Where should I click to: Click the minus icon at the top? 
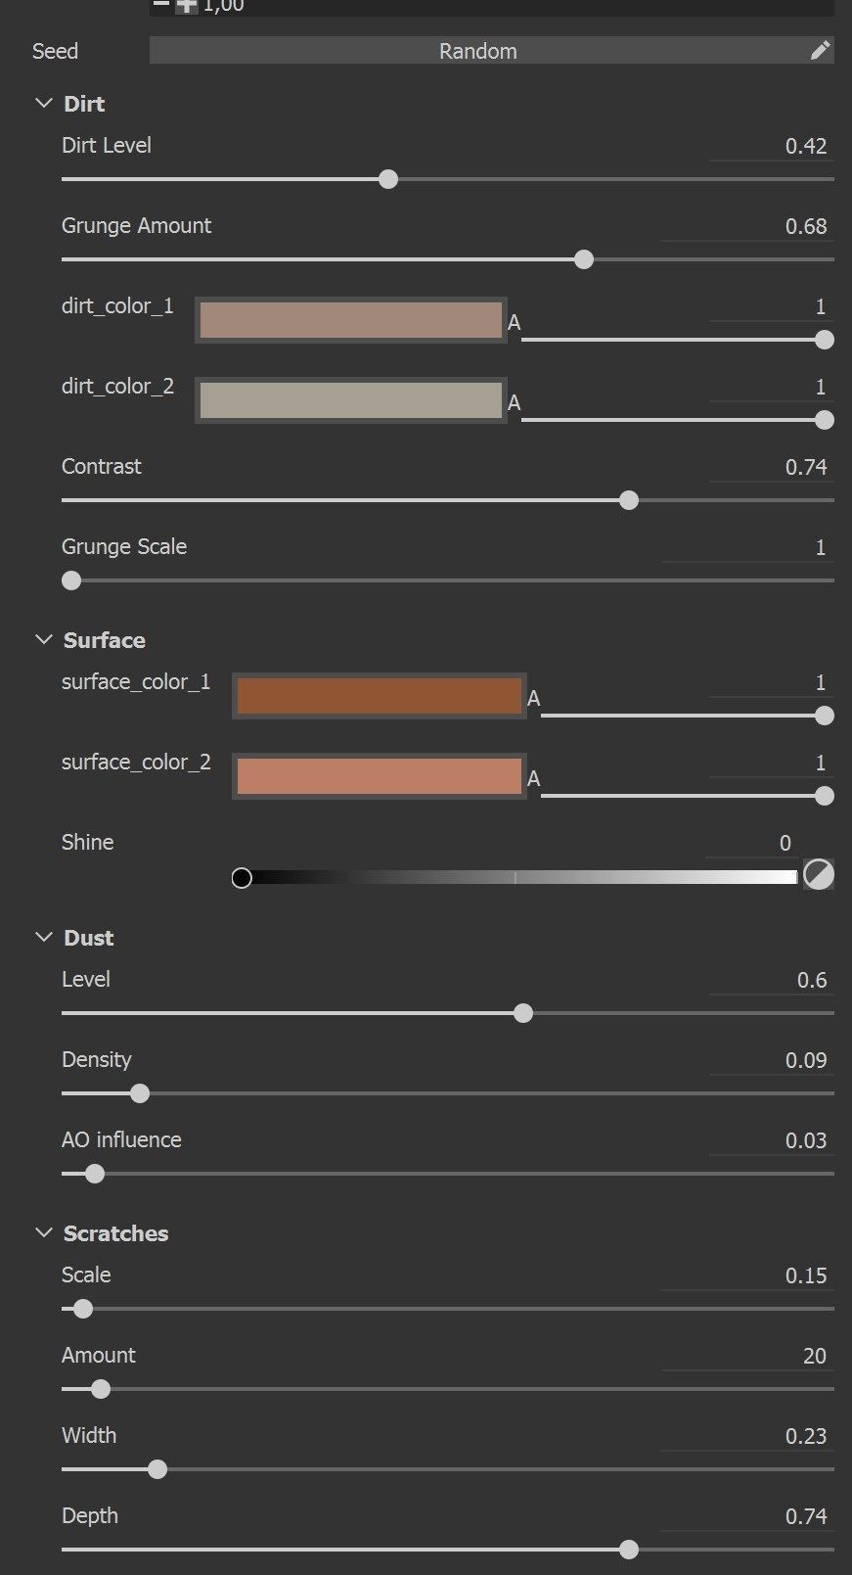(x=161, y=5)
